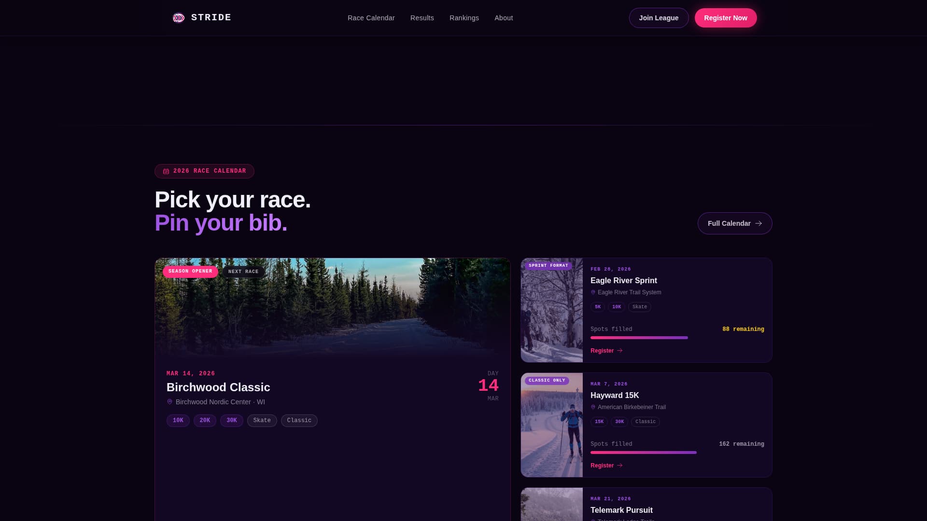Viewport: 927px width, 521px height.
Task: Open the Hayward 15K skier thumbnail
Action: pos(552,425)
